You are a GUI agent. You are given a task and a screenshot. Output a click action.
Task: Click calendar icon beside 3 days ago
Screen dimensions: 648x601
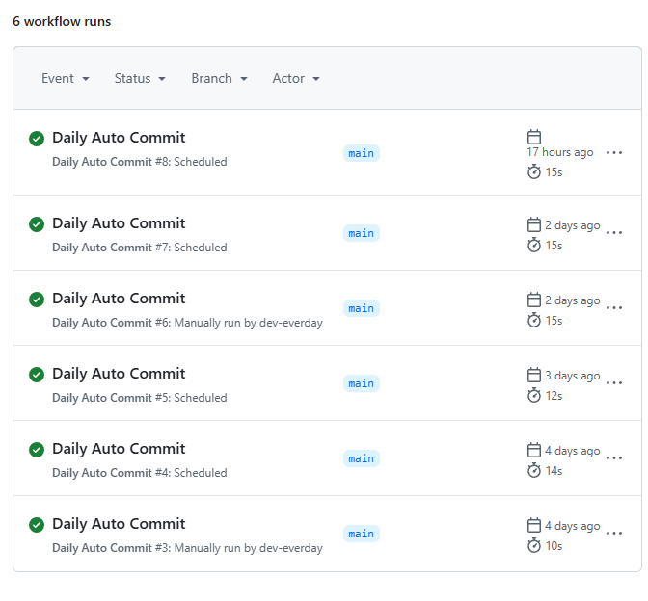[534, 375]
